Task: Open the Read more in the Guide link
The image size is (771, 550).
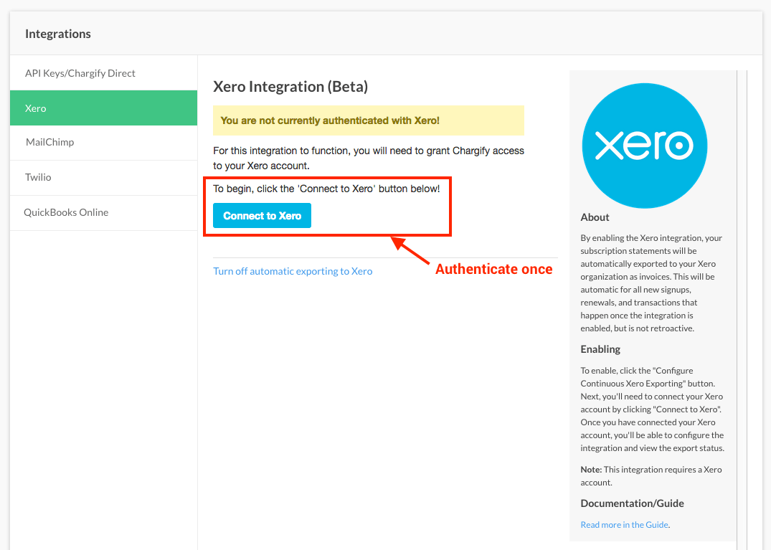Action: [624, 525]
